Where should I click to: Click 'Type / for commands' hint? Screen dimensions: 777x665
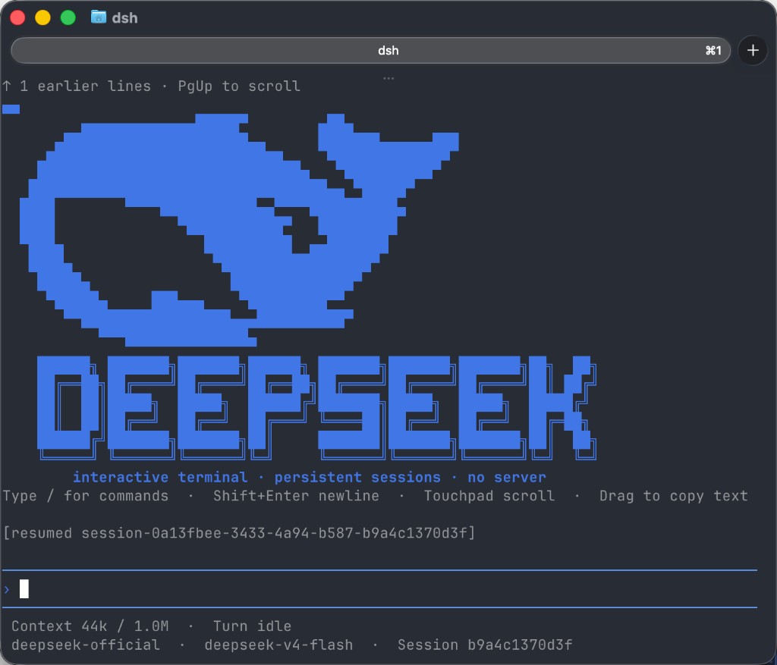(85, 496)
